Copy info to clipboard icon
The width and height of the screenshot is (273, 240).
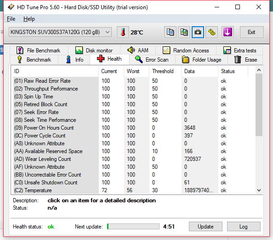[170, 32]
